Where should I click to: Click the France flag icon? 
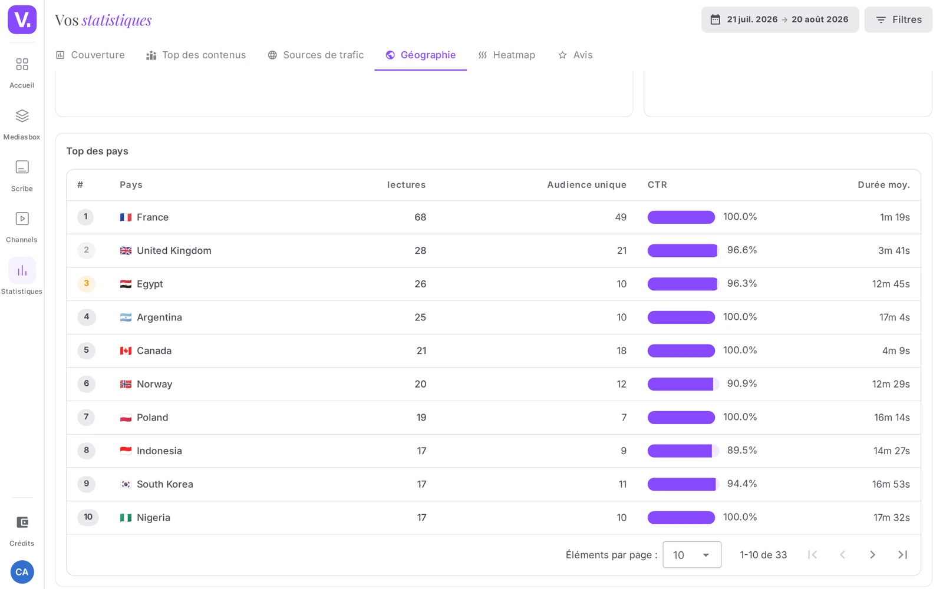(x=126, y=217)
